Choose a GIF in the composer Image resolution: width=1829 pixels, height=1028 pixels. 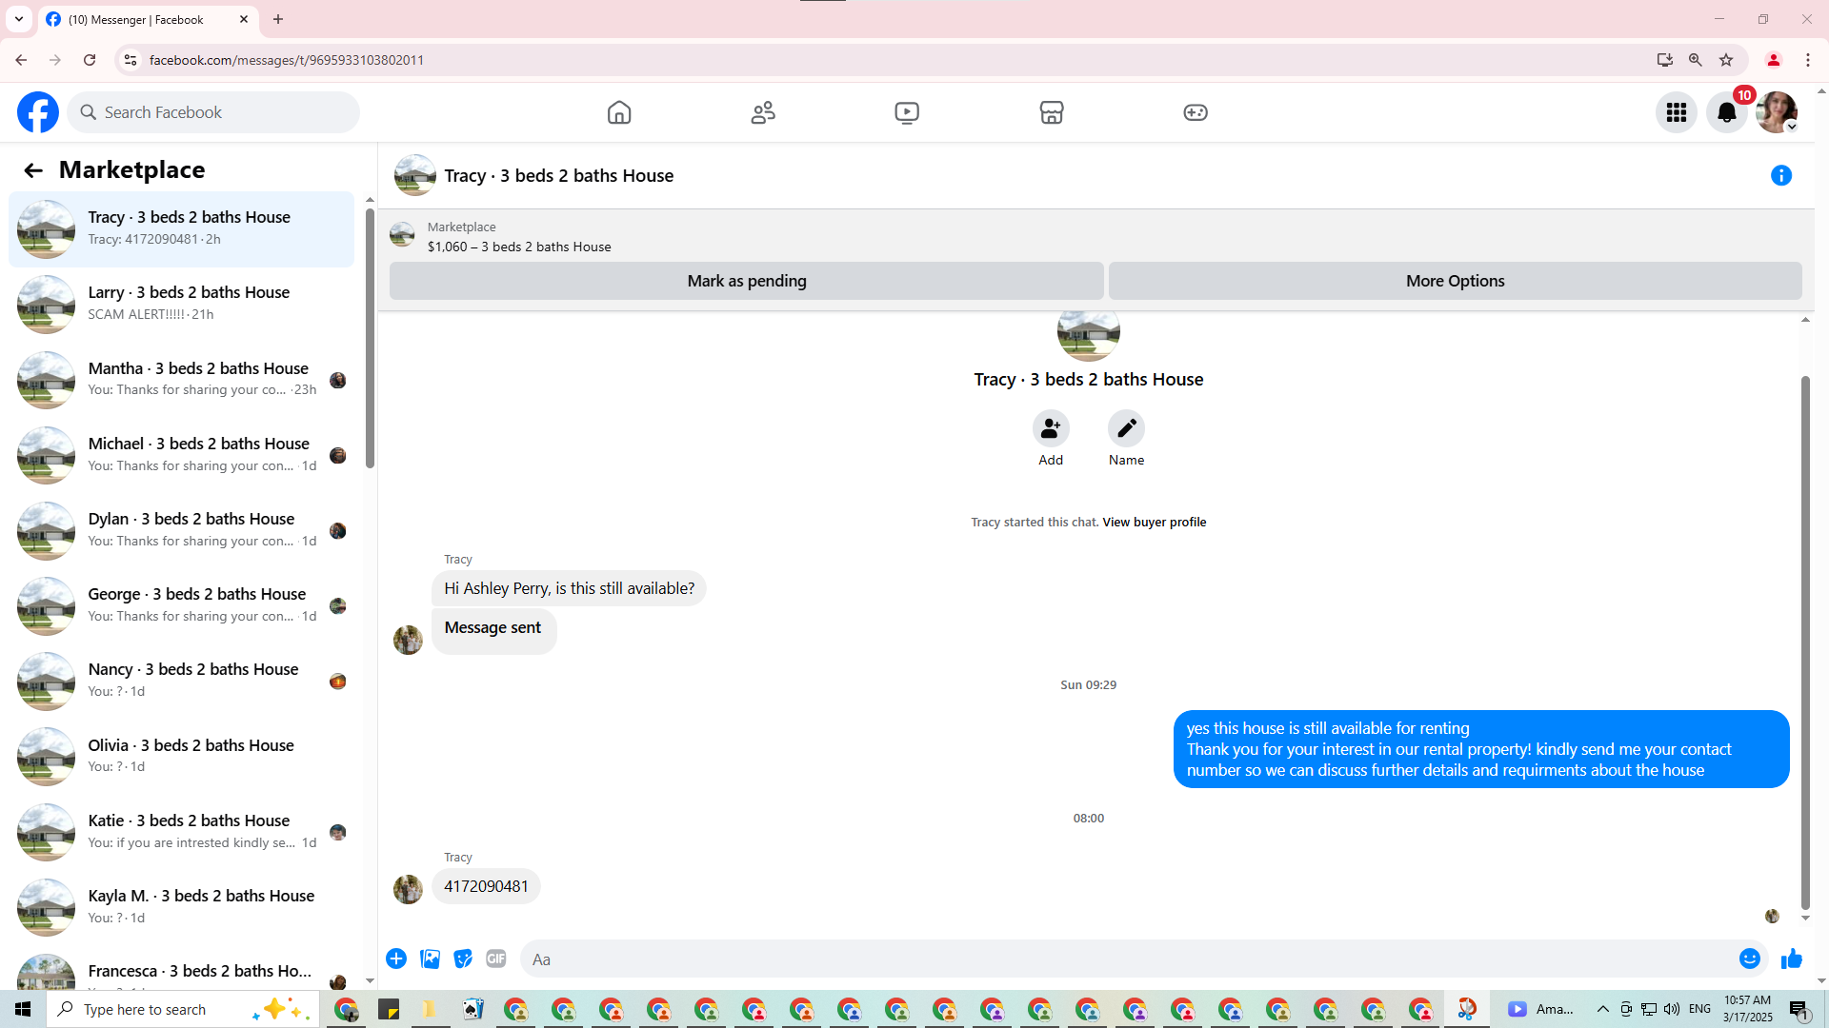click(x=496, y=959)
